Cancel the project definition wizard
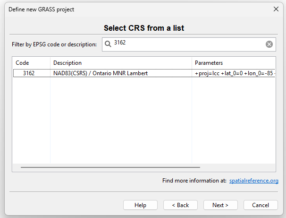This screenshot has height=218, width=286. 261,205
